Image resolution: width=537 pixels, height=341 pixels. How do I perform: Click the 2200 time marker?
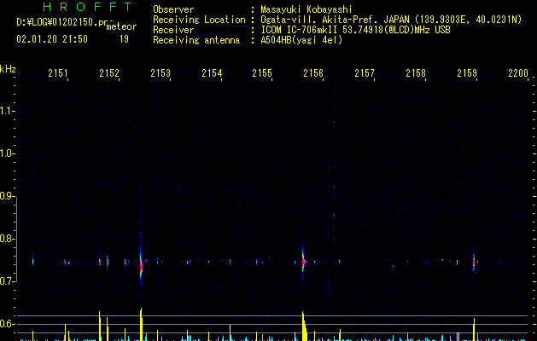[x=518, y=73]
